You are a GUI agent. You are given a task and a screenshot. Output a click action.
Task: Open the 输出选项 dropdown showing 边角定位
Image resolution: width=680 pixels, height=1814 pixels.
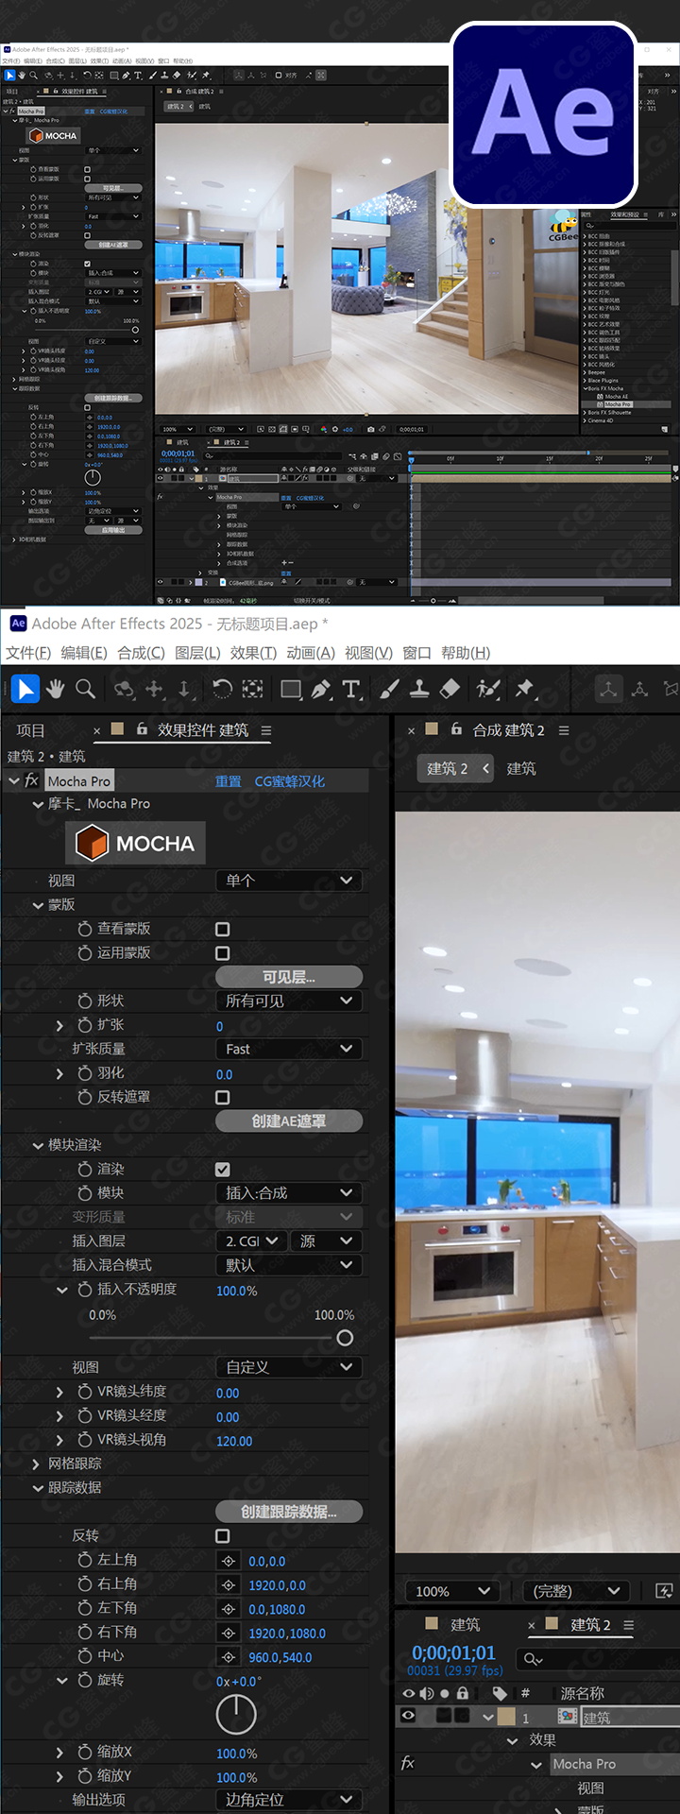[x=290, y=1800]
